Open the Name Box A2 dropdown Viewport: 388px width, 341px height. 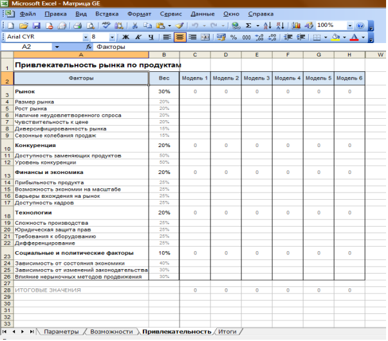click(x=57, y=47)
